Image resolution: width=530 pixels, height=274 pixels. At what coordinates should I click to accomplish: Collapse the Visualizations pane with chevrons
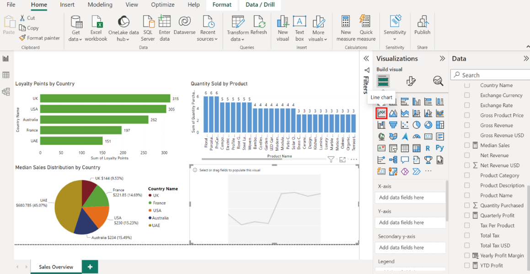point(442,58)
